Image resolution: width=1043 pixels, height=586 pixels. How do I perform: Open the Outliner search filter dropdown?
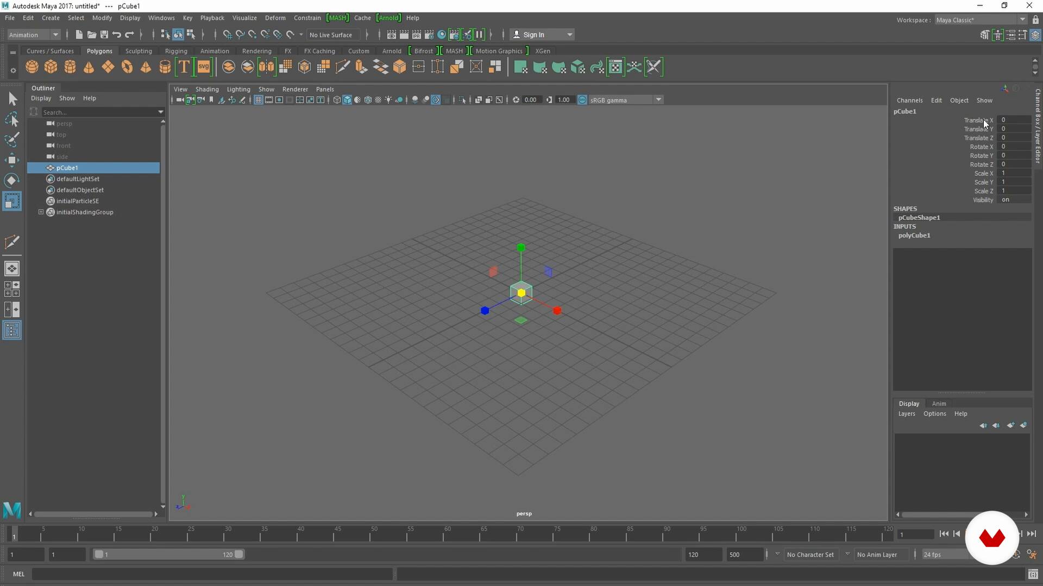point(160,112)
